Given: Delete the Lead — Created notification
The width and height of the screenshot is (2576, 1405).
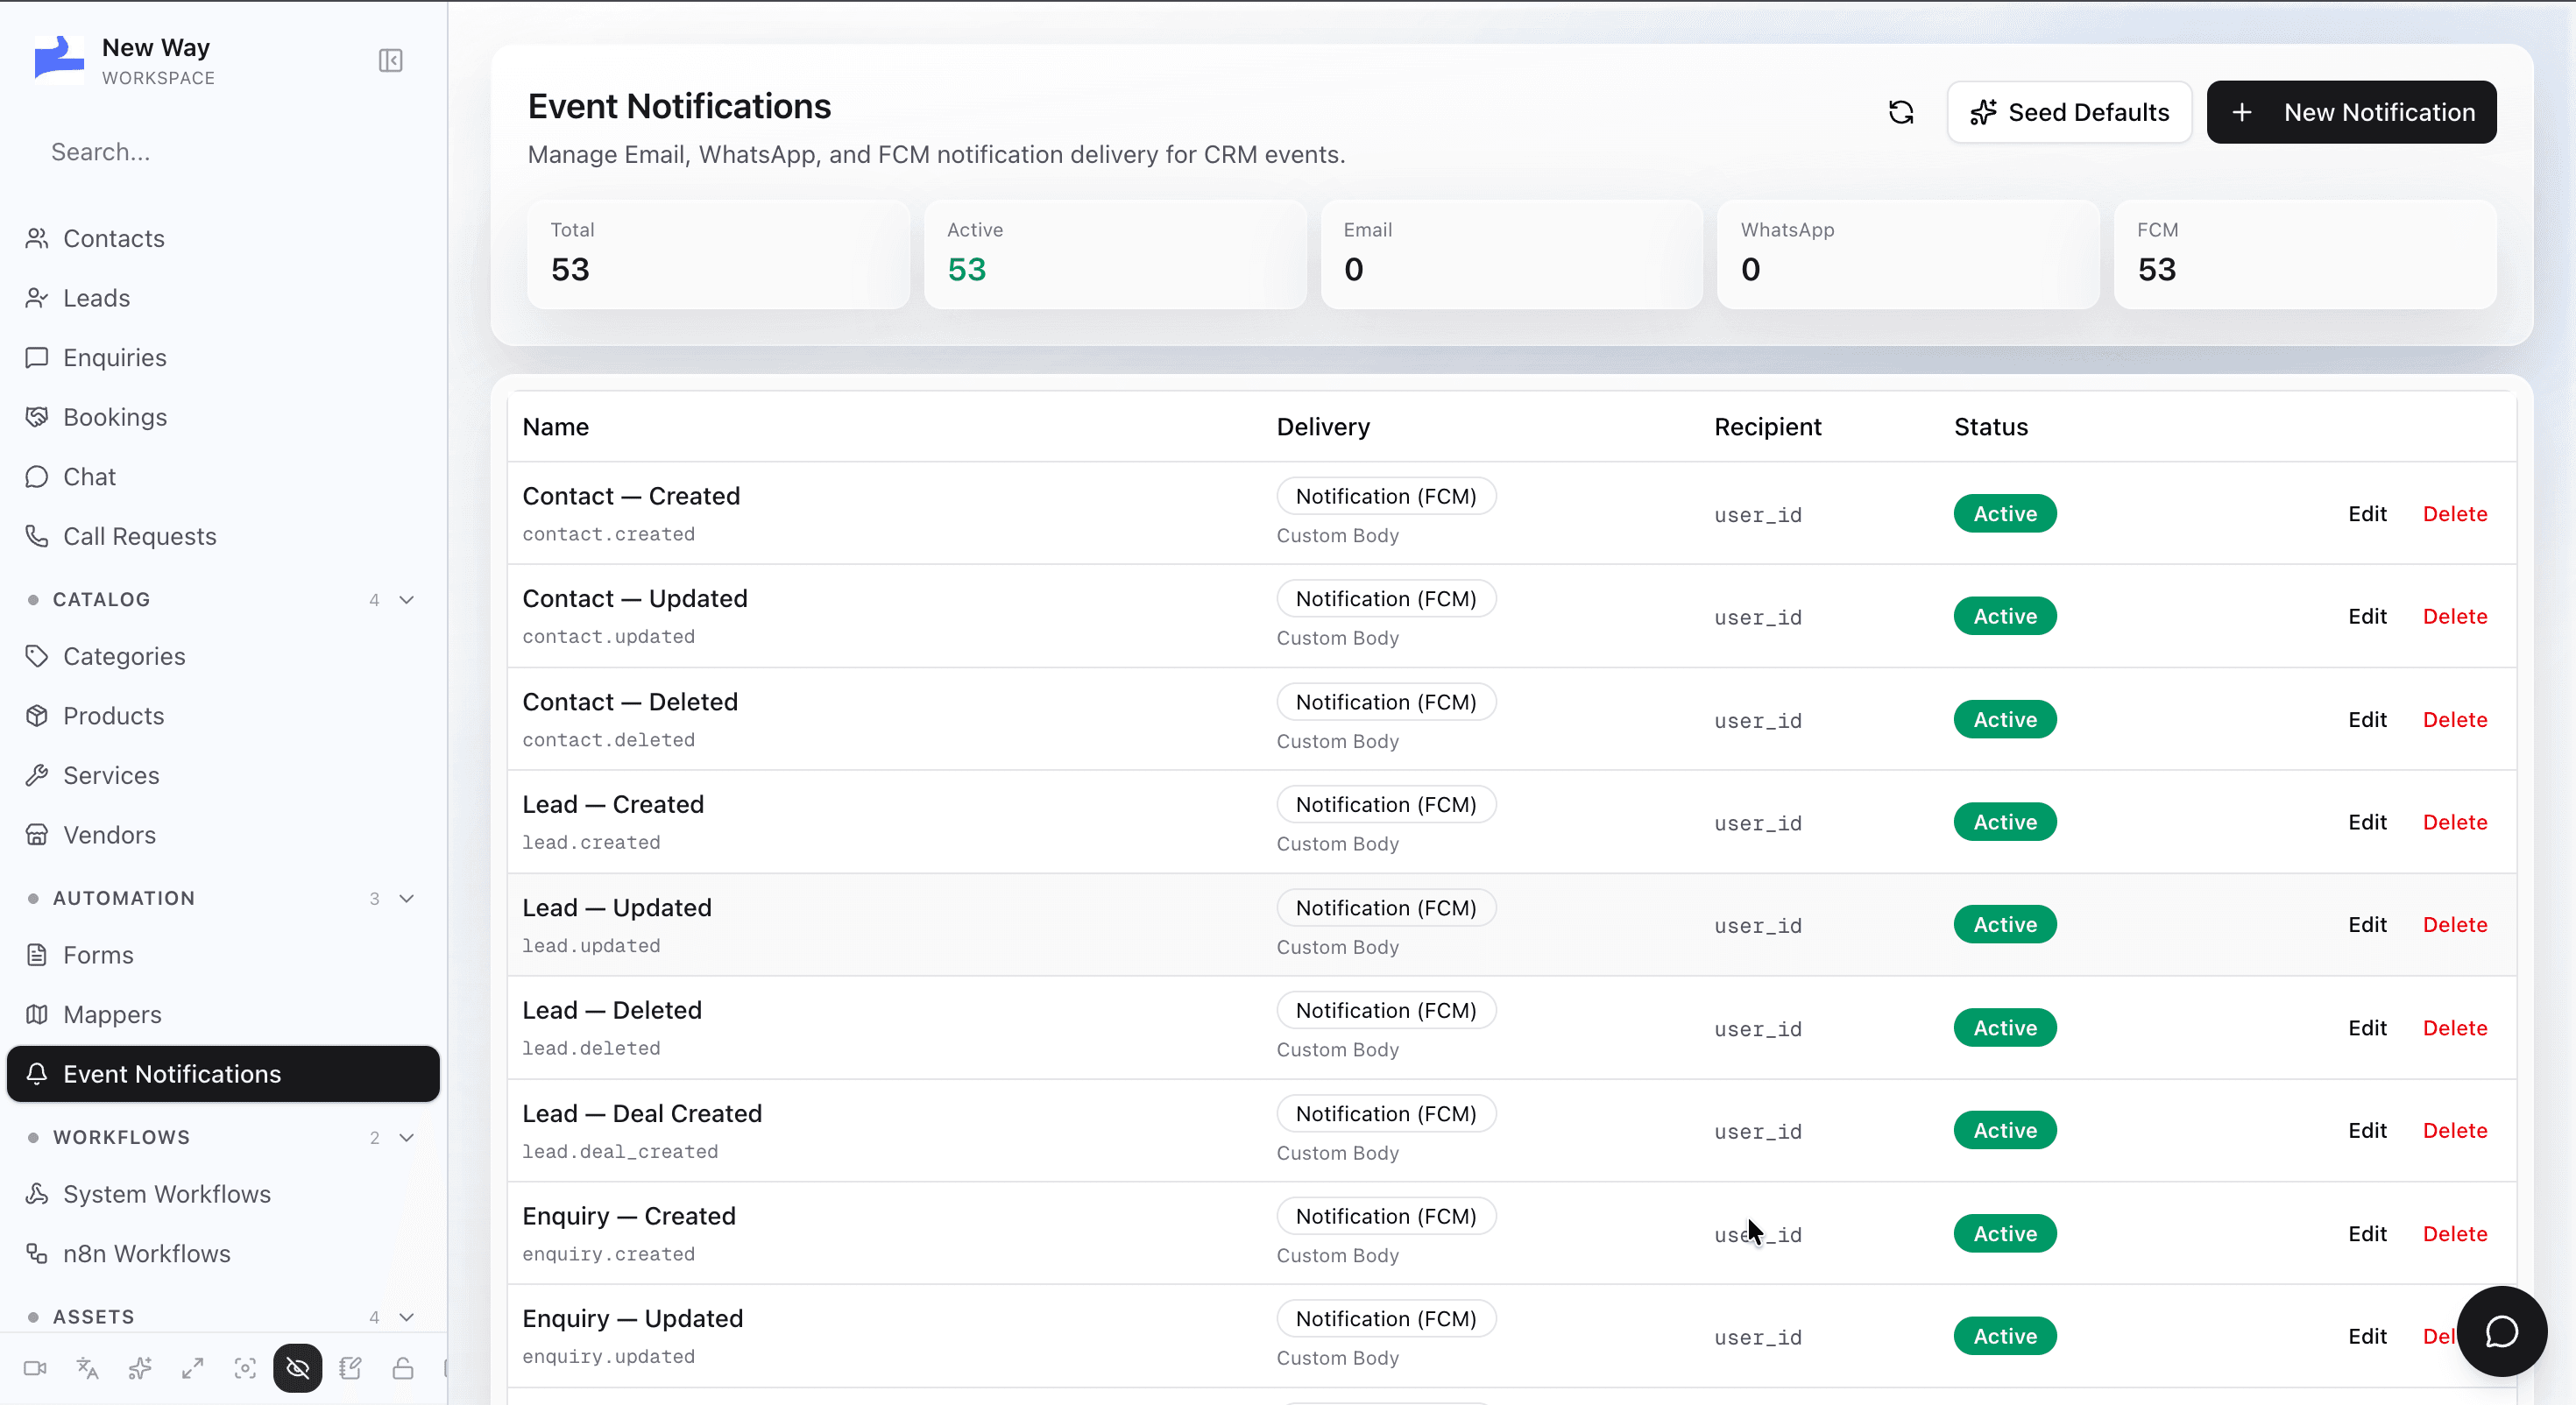Looking at the screenshot, I should tap(2455, 822).
